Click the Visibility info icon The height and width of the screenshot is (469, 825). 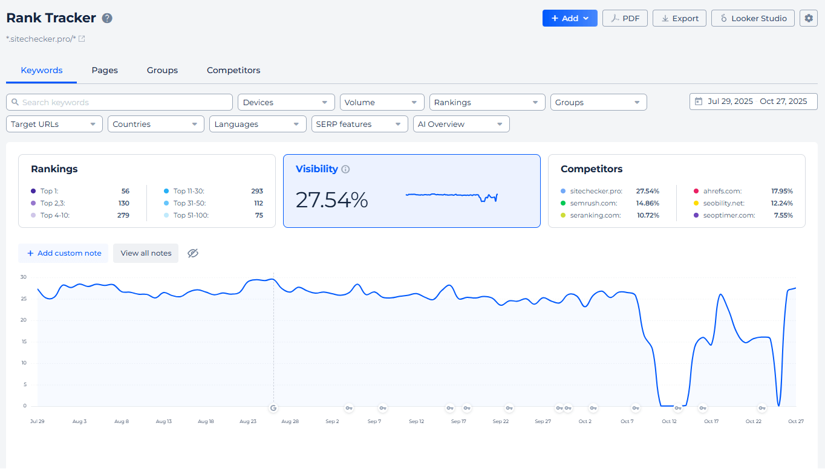(345, 169)
